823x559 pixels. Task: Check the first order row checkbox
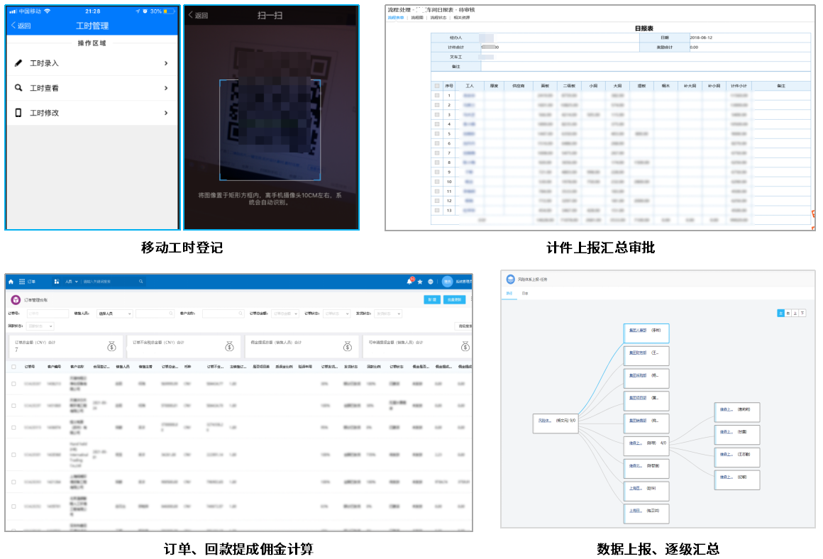click(13, 384)
